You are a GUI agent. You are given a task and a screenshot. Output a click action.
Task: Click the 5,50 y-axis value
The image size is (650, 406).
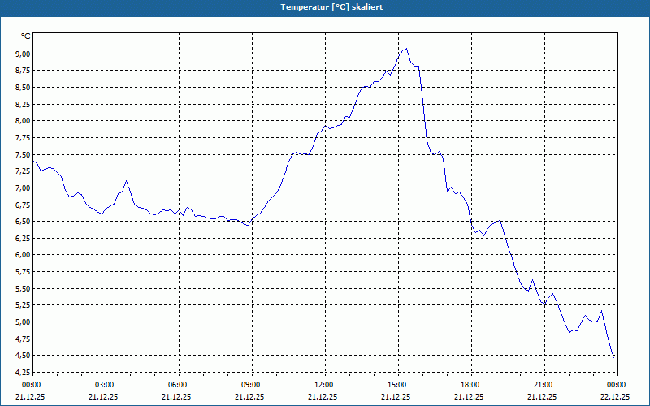(x=24, y=288)
